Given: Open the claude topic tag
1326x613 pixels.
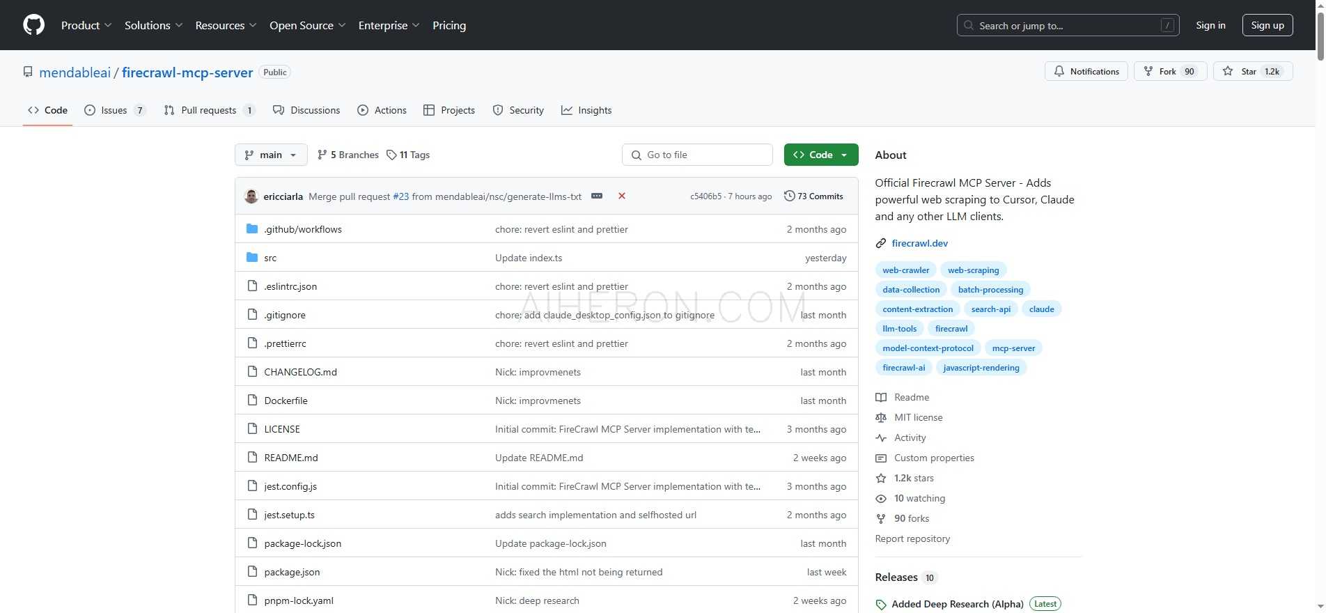Looking at the screenshot, I should coord(1041,309).
